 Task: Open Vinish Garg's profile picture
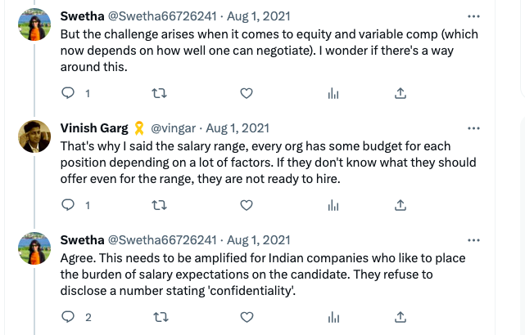34,136
